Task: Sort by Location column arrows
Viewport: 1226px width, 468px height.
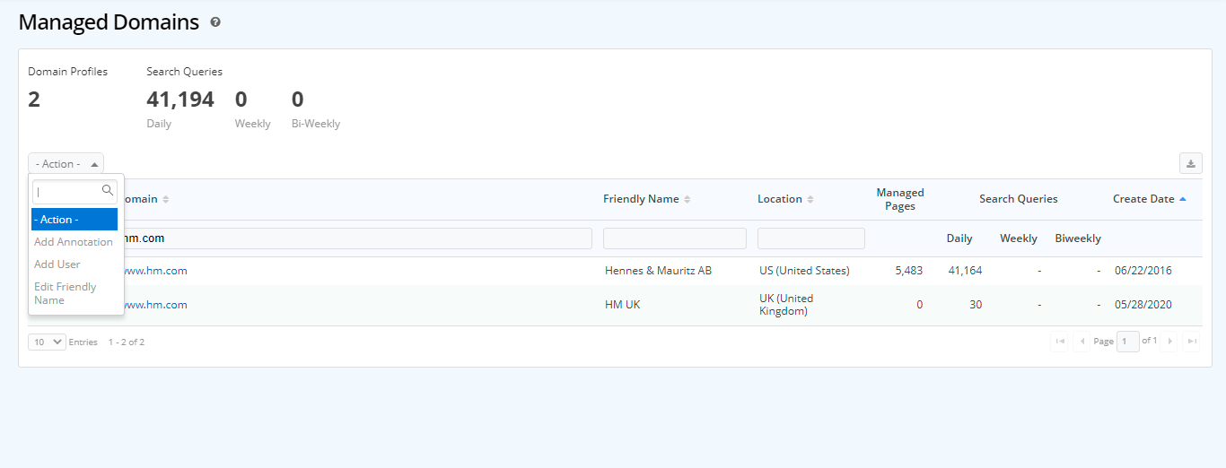Action: point(810,199)
